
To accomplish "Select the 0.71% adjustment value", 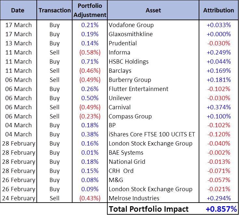I will [x=90, y=62].
